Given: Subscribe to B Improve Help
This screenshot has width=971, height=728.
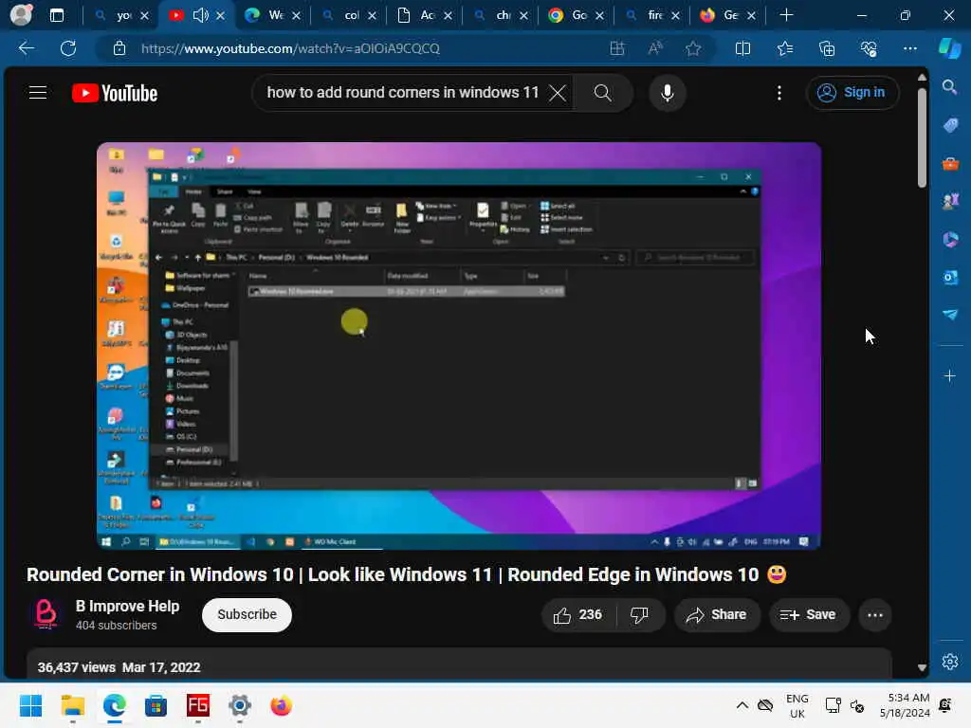Looking at the screenshot, I should tap(247, 614).
